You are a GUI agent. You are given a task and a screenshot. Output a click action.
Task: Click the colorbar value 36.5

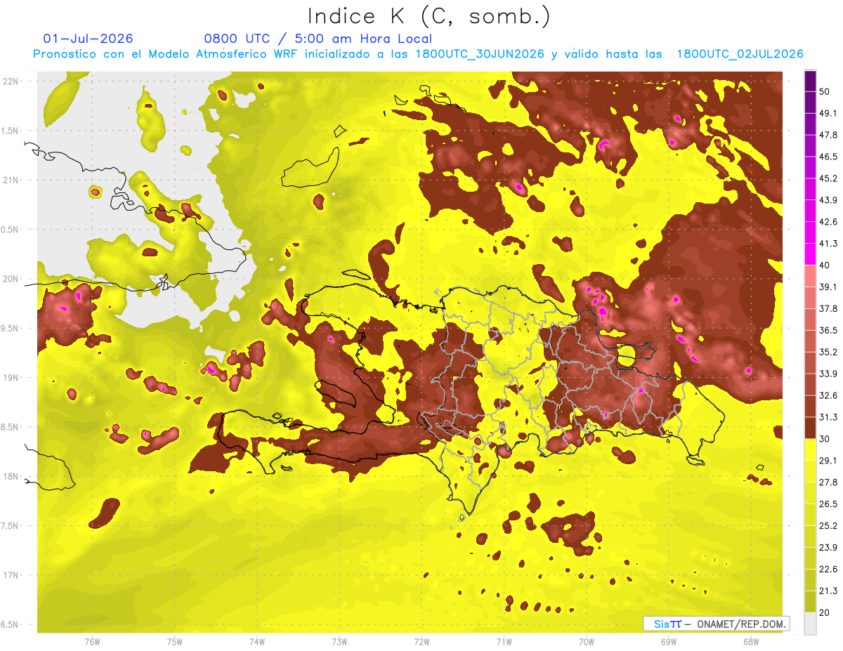click(x=827, y=330)
